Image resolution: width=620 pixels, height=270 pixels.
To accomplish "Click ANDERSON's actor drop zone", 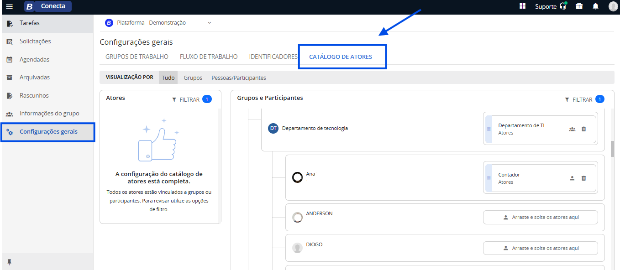I will tap(541, 218).
